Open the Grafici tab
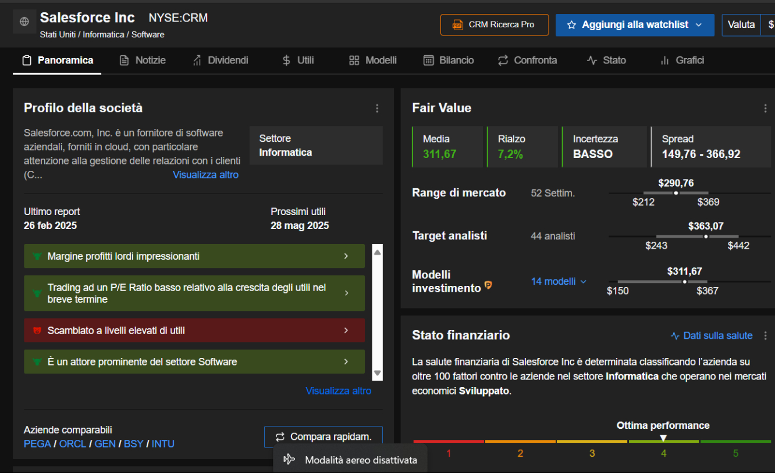 [682, 60]
